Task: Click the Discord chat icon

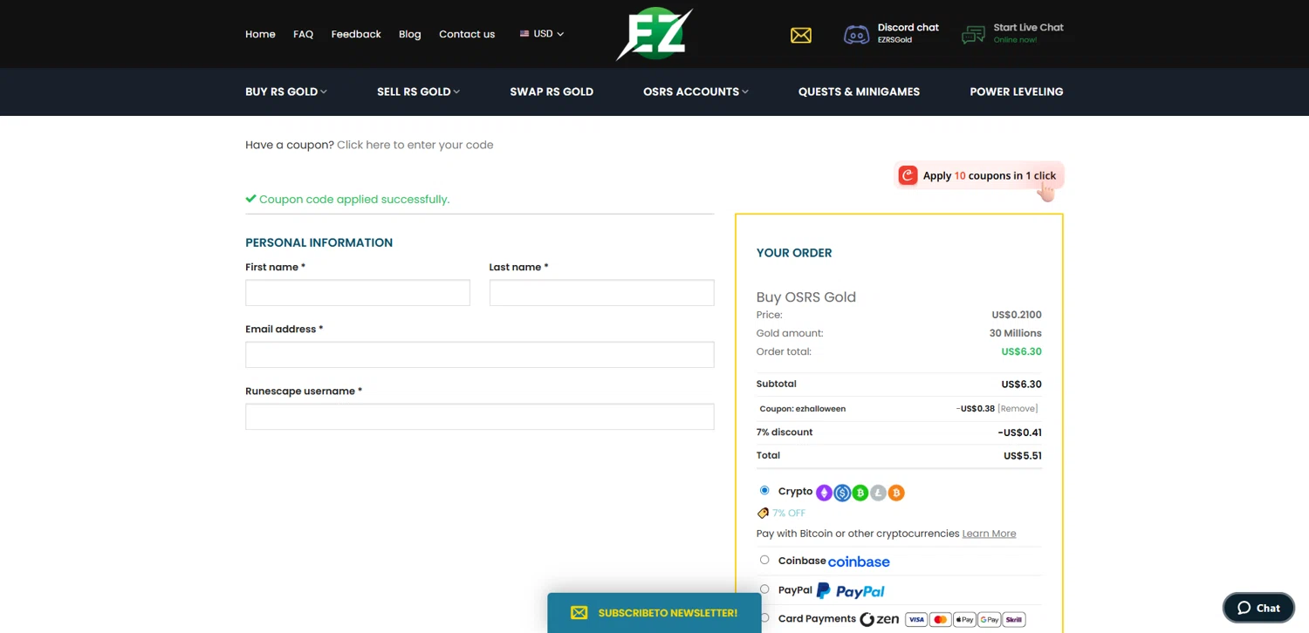Action: click(856, 35)
